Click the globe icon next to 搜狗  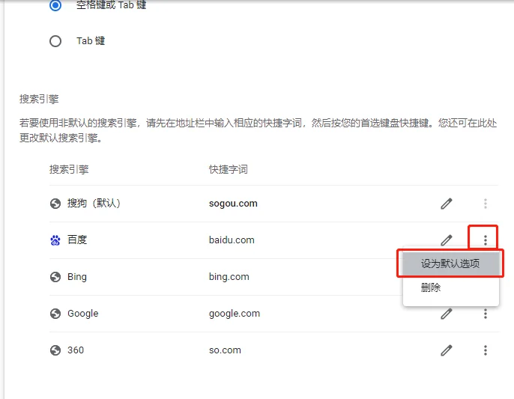tap(55, 204)
